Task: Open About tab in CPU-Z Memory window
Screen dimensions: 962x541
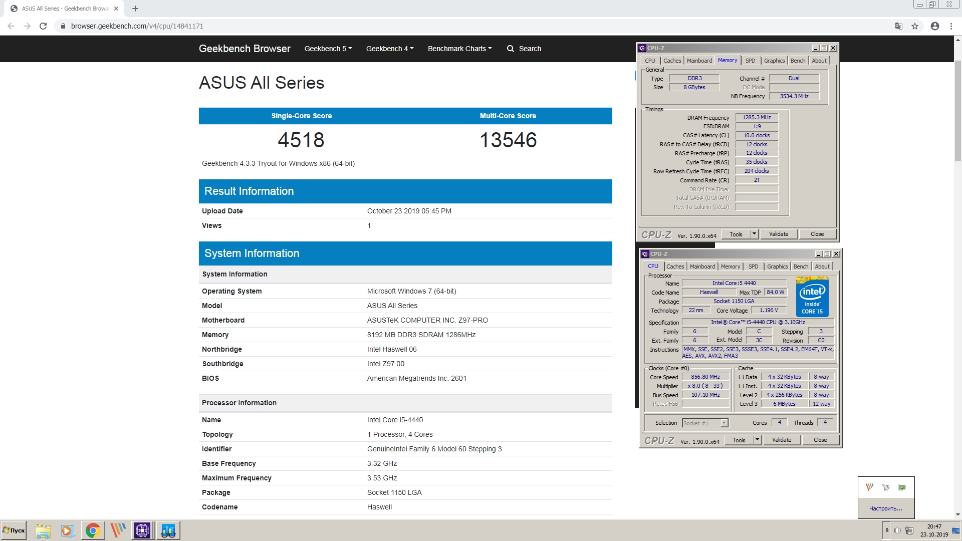Action: coord(819,61)
